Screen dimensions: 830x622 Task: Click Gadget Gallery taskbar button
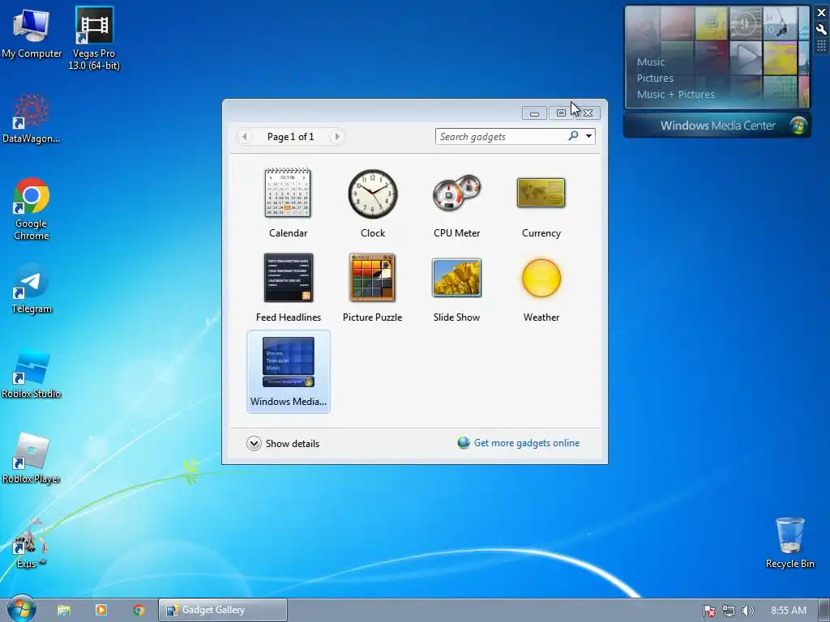[223, 611]
